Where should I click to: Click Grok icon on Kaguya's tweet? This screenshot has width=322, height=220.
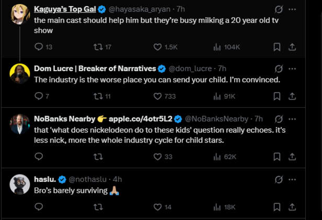(x=279, y=9)
